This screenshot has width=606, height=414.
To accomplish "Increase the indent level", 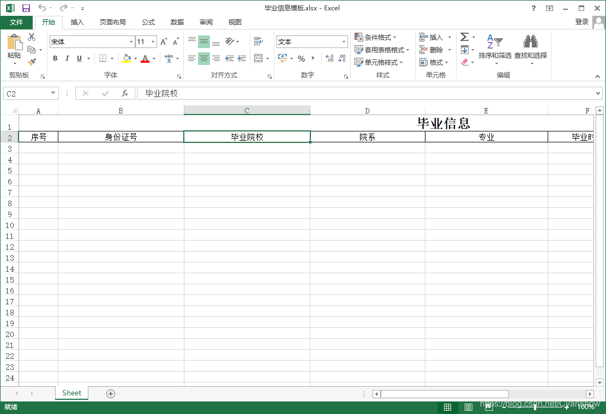I will (x=242, y=58).
